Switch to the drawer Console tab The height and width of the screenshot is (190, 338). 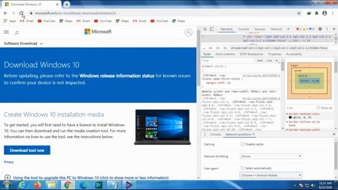(215, 134)
